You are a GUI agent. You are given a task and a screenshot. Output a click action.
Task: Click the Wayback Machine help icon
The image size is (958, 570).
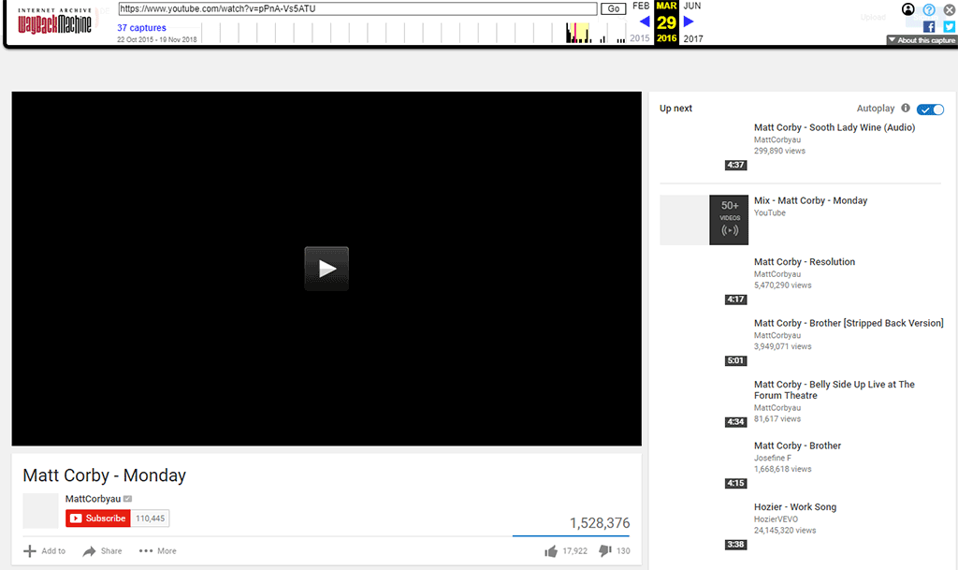[928, 9]
